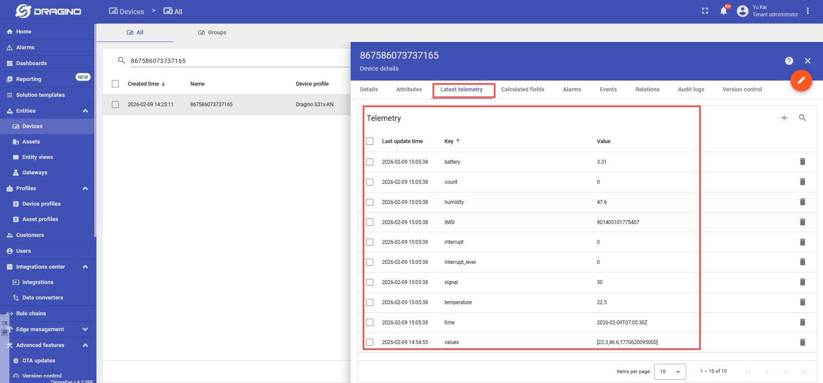Open Device profiles in sidebar
Image resolution: width=823 pixels, height=383 pixels.
(x=47, y=204)
